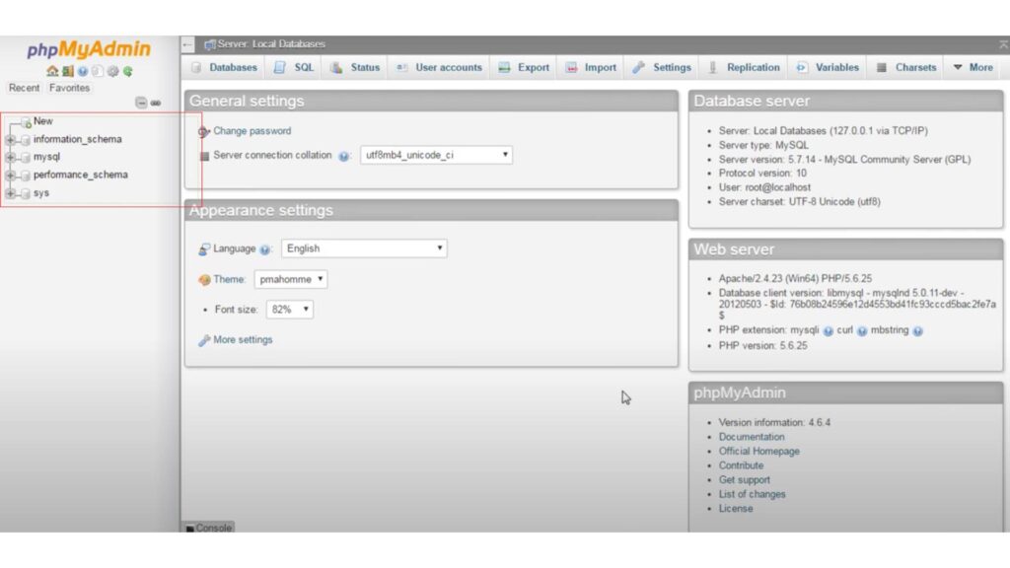Open the Import tab
Viewport: 1010px width, 568px height.
pyautogui.click(x=592, y=68)
